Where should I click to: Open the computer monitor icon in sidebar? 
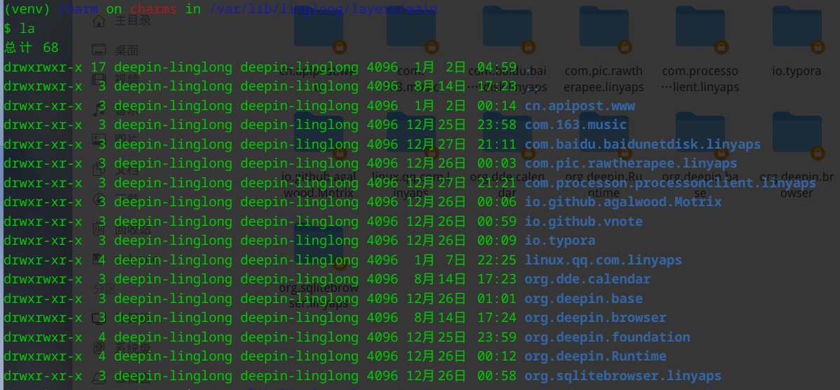(x=99, y=318)
